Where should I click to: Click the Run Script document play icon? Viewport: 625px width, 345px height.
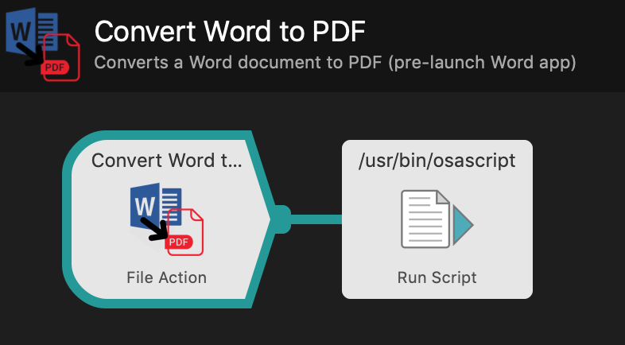(x=437, y=219)
